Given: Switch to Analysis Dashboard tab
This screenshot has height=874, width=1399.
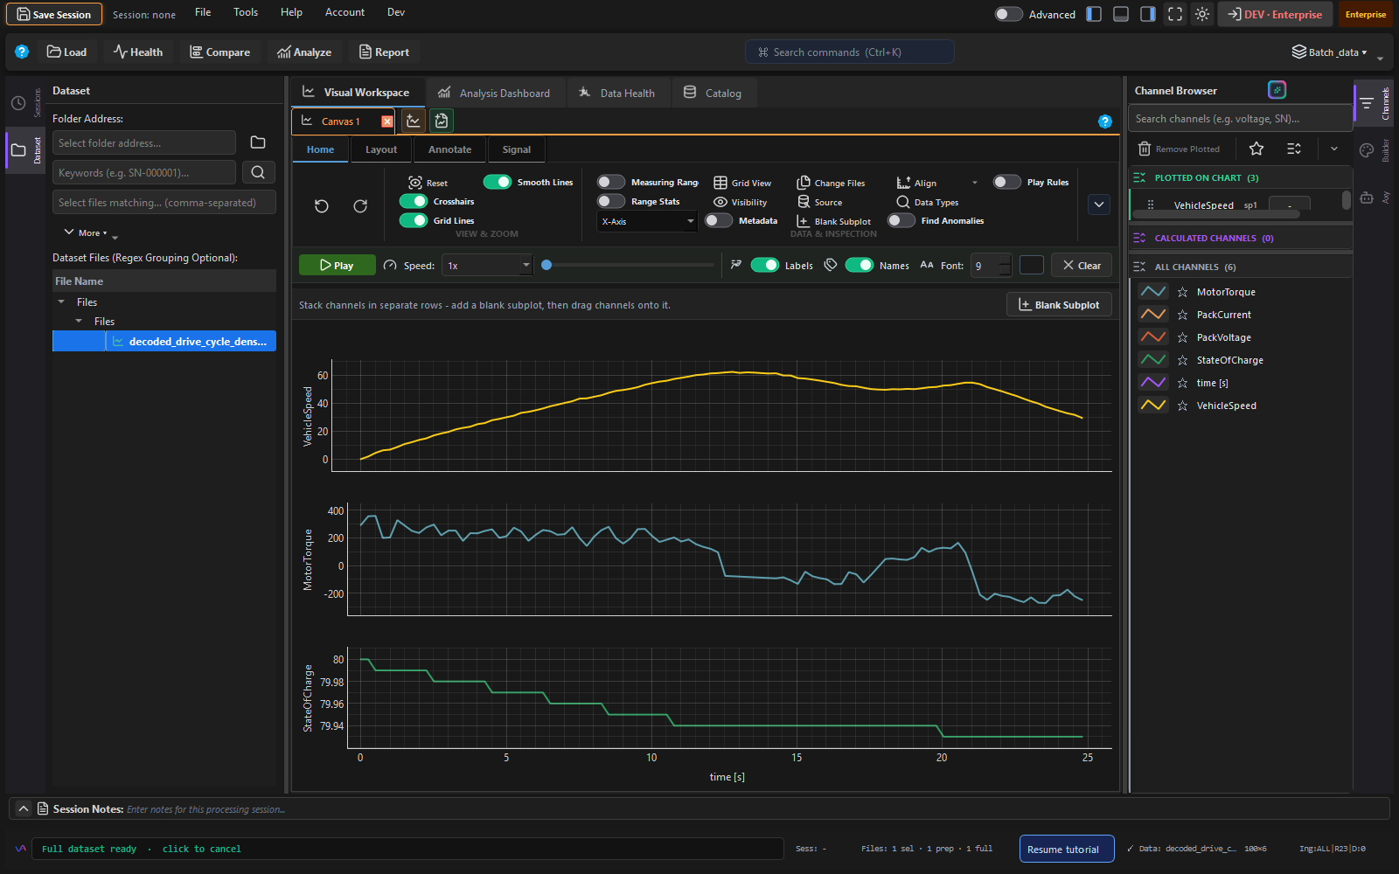Looking at the screenshot, I should coord(494,93).
